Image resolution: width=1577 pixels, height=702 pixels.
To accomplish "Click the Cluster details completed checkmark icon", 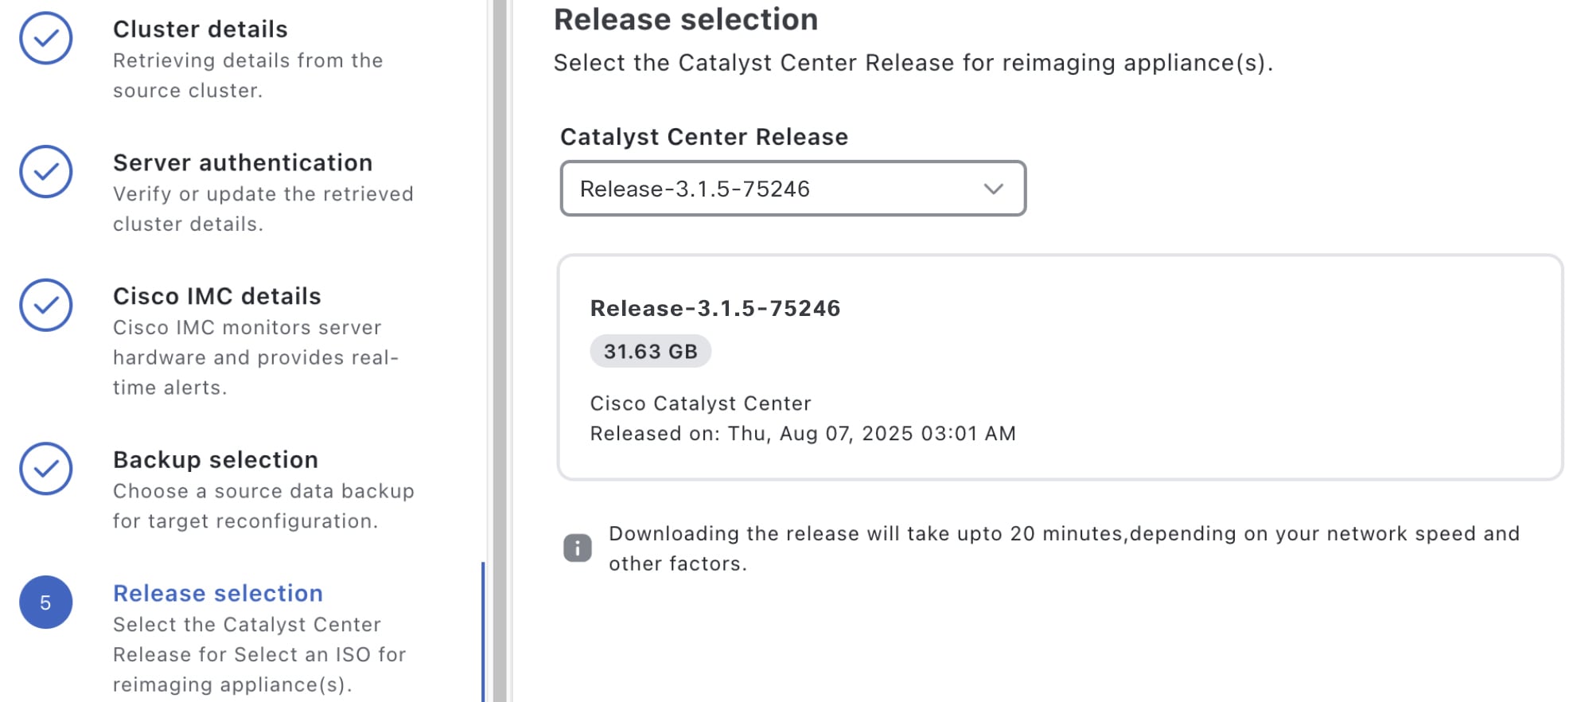I will tap(46, 38).
